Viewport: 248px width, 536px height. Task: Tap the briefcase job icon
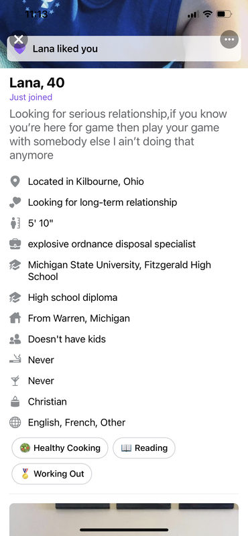click(15, 244)
